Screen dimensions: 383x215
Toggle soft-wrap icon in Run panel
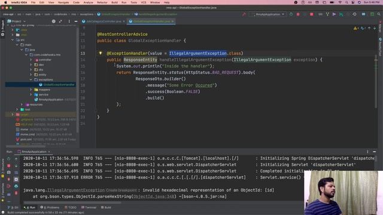[16, 173]
